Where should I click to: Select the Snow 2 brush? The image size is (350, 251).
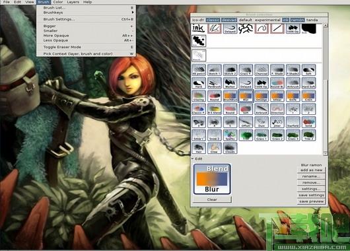click(214, 135)
